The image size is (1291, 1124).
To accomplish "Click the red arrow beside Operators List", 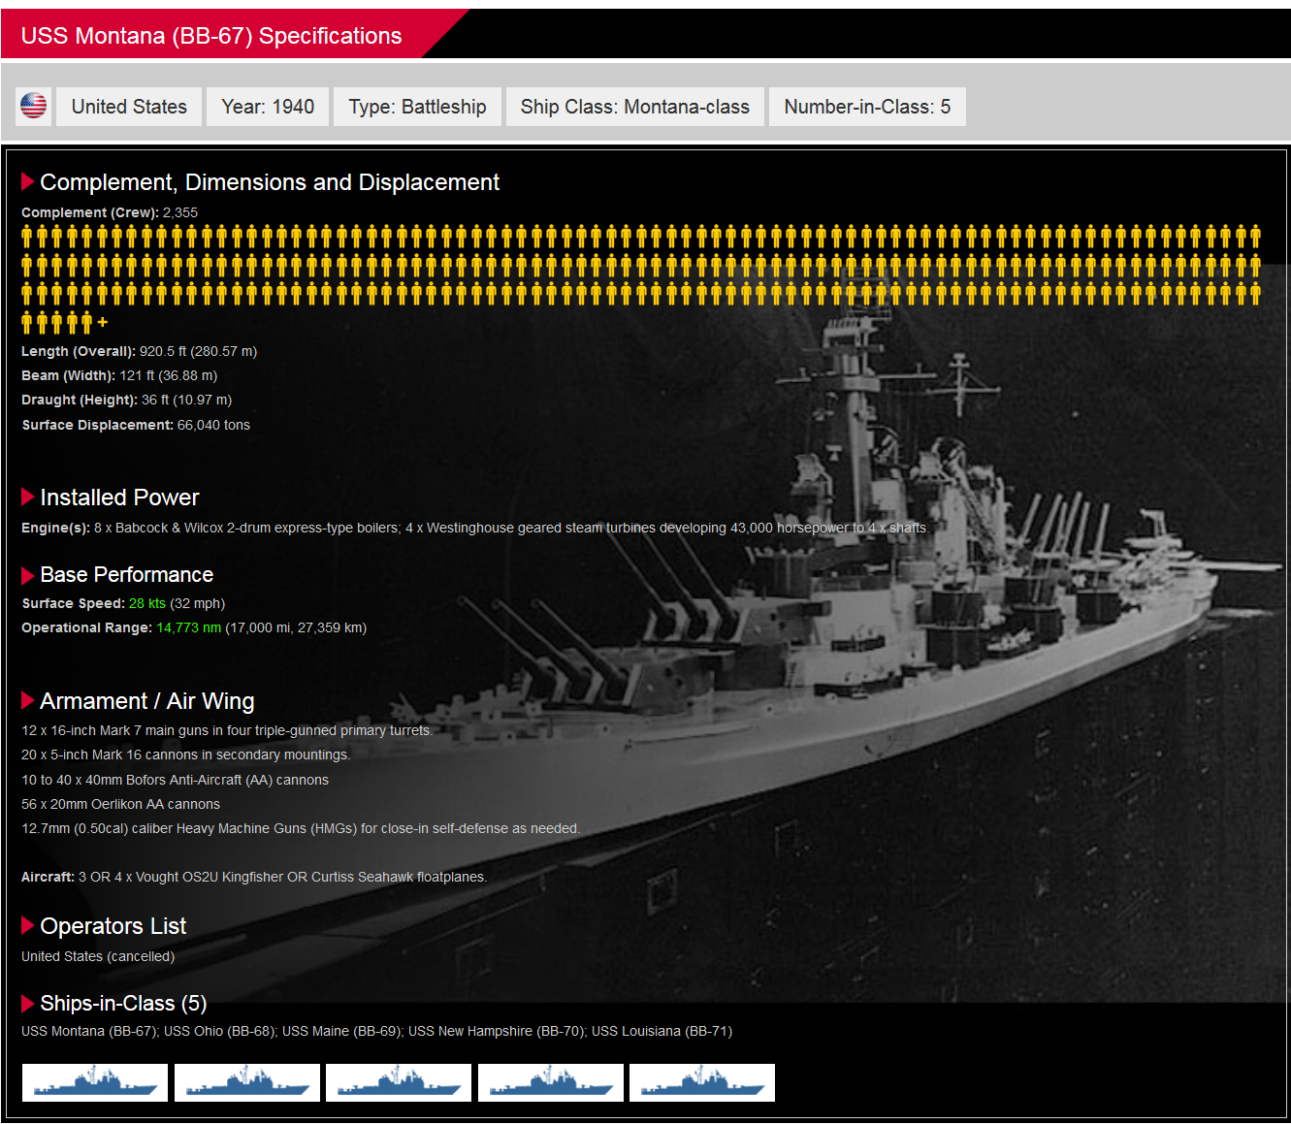I will (28, 926).
